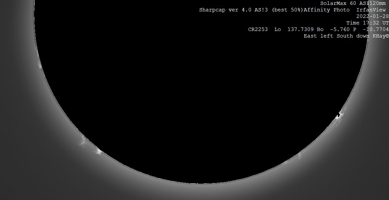Screen dimensions: 389x200
Task: Click the Time 17:32 UT caption
Action: click(x=367, y=23)
